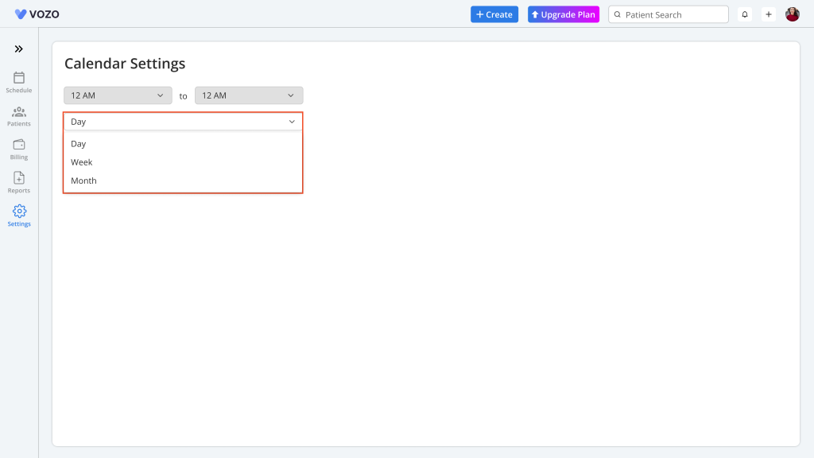
Task: Click the notification bell icon
Action: pyautogui.click(x=745, y=14)
